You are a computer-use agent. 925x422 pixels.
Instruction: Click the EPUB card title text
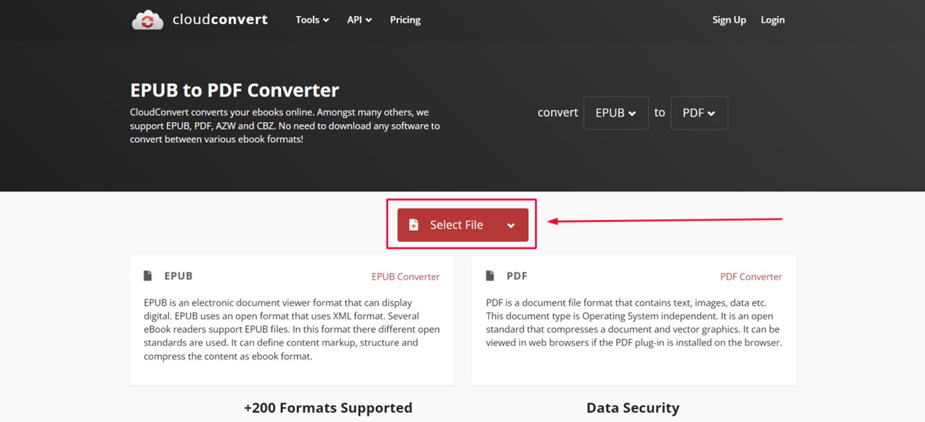point(179,276)
